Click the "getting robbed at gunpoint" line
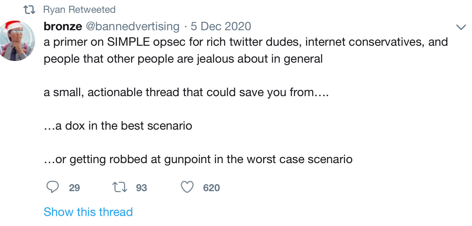Screen dimensions: 472x226 pyautogui.click(x=198, y=159)
